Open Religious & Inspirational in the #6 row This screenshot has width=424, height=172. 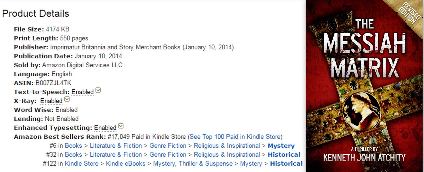coord(227,146)
